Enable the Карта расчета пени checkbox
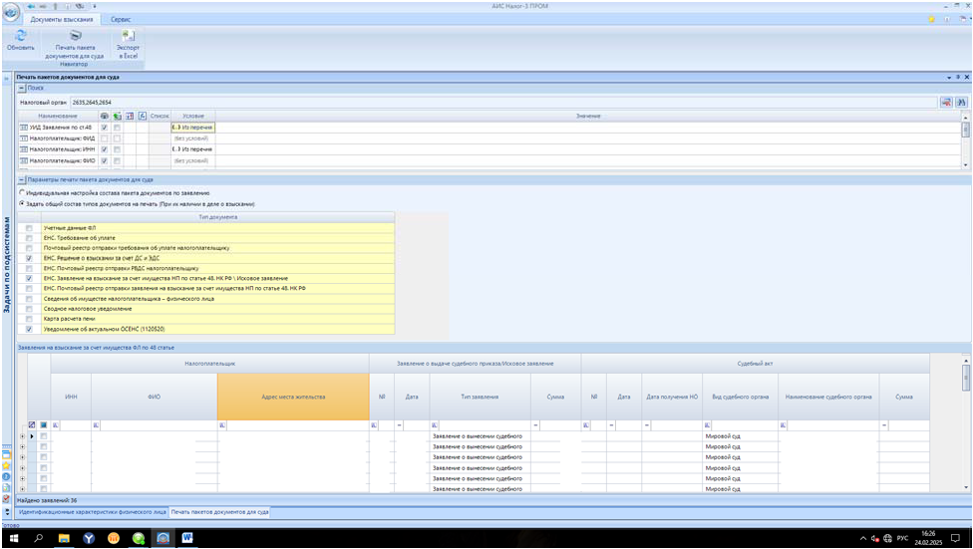This screenshot has width=973, height=549. point(30,318)
